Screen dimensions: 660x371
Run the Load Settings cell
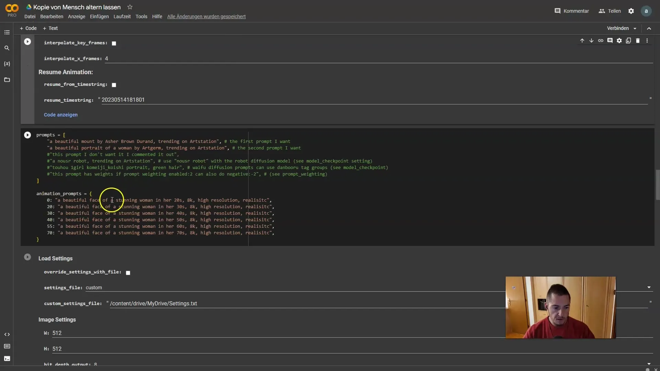coord(27,257)
